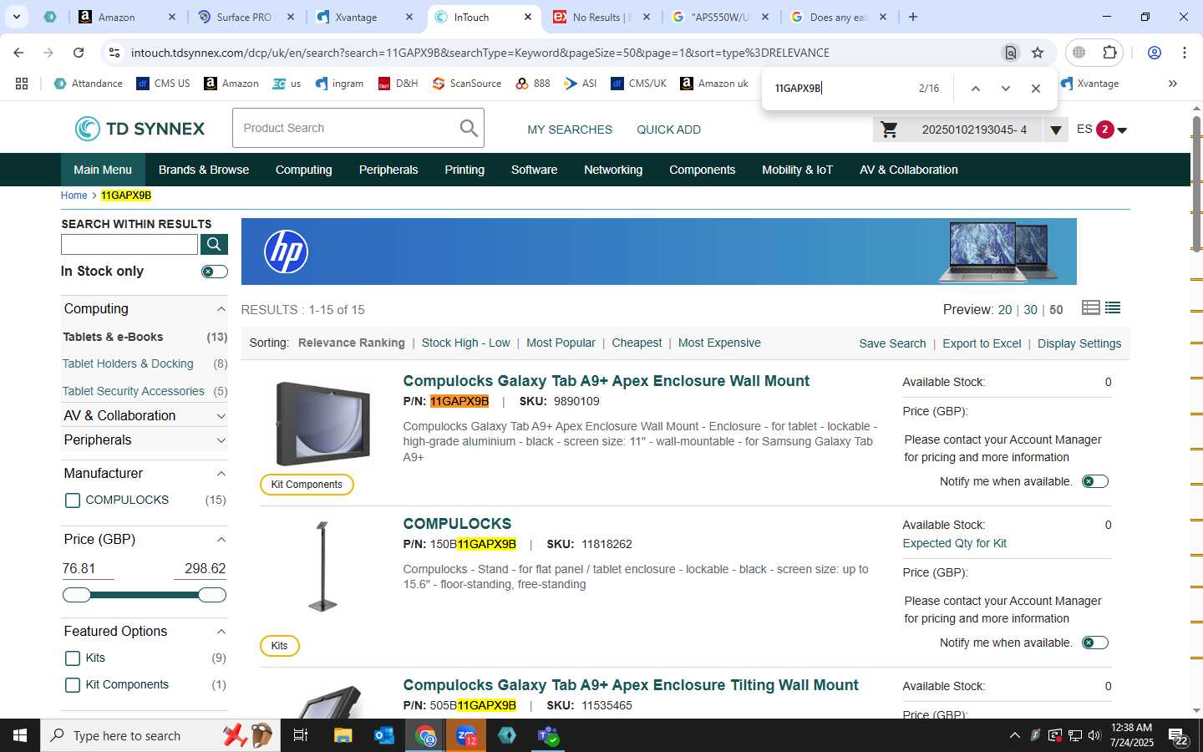Click the site information icon in address bar
The height and width of the screenshot is (752, 1203).
coord(114,53)
